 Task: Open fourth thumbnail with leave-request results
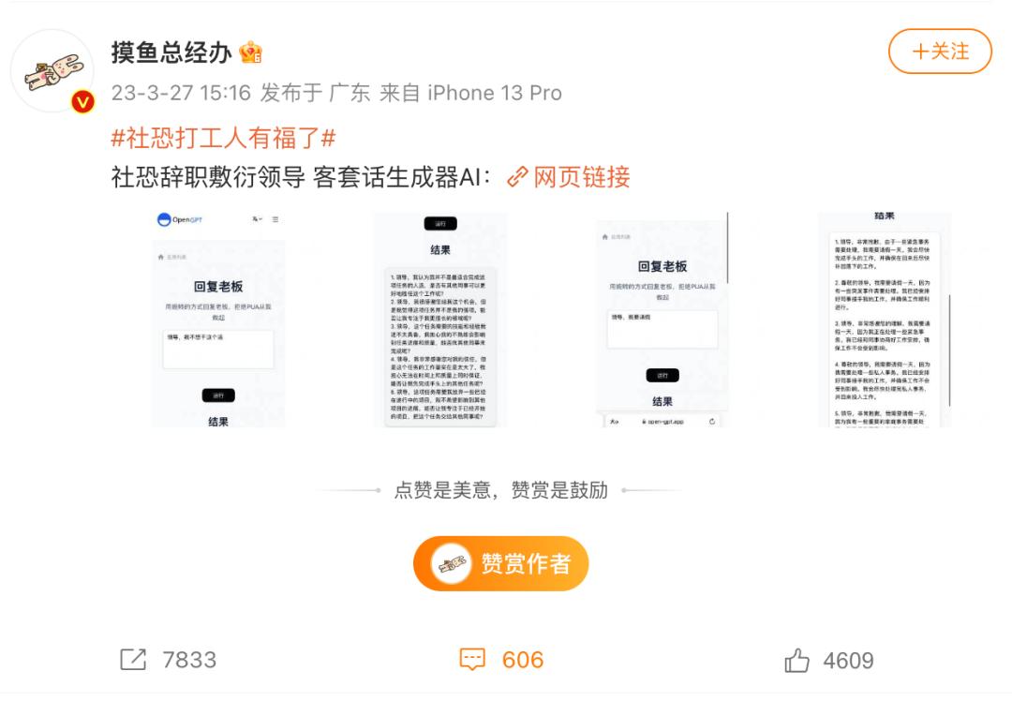click(x=885, y=320)
